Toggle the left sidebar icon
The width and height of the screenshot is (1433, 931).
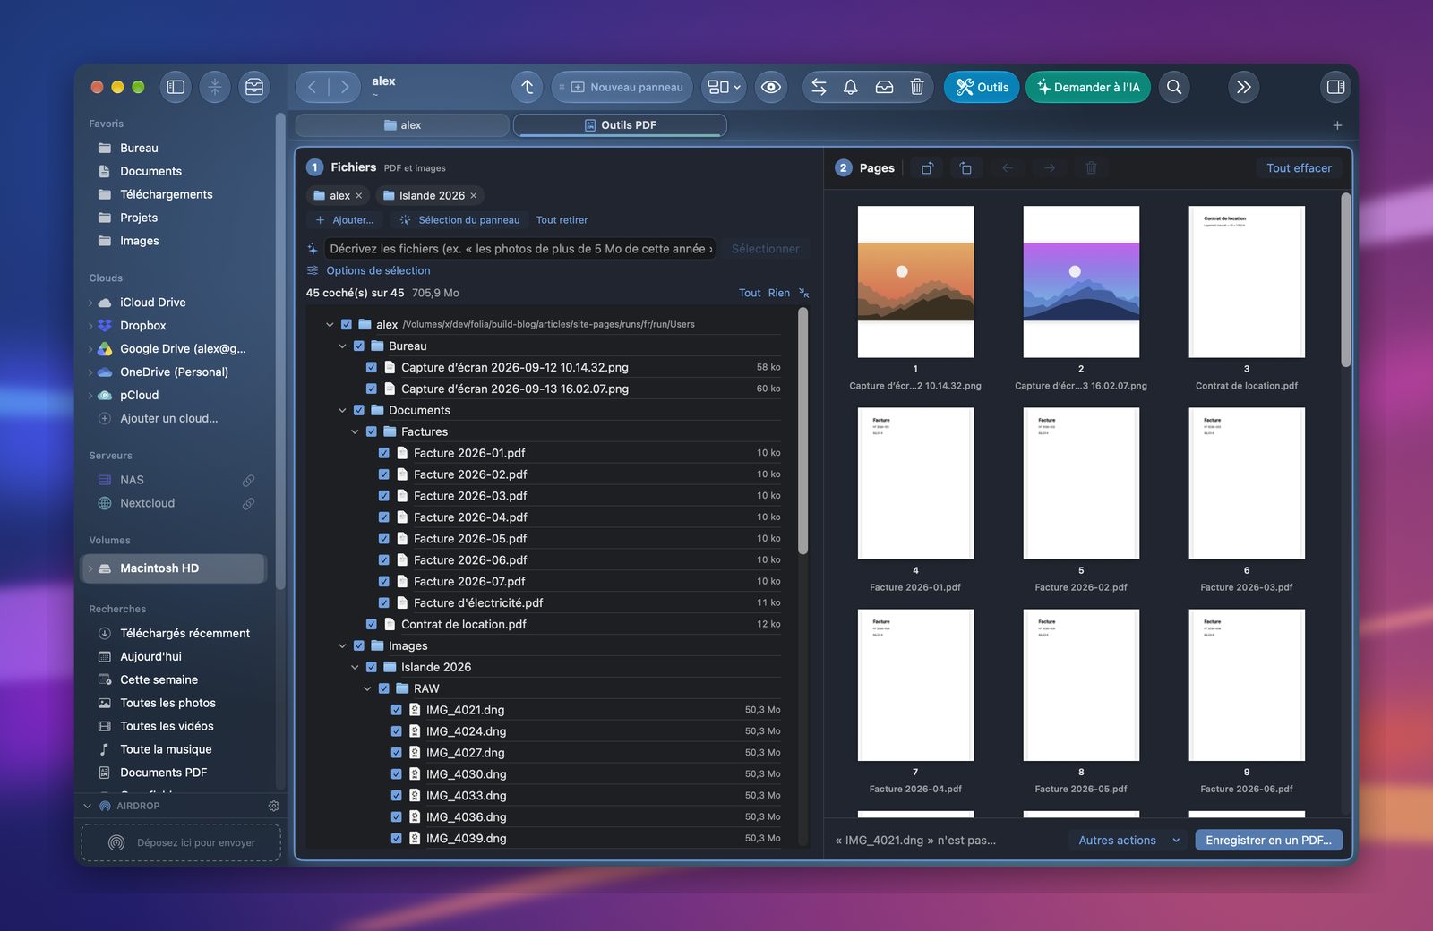176,87
